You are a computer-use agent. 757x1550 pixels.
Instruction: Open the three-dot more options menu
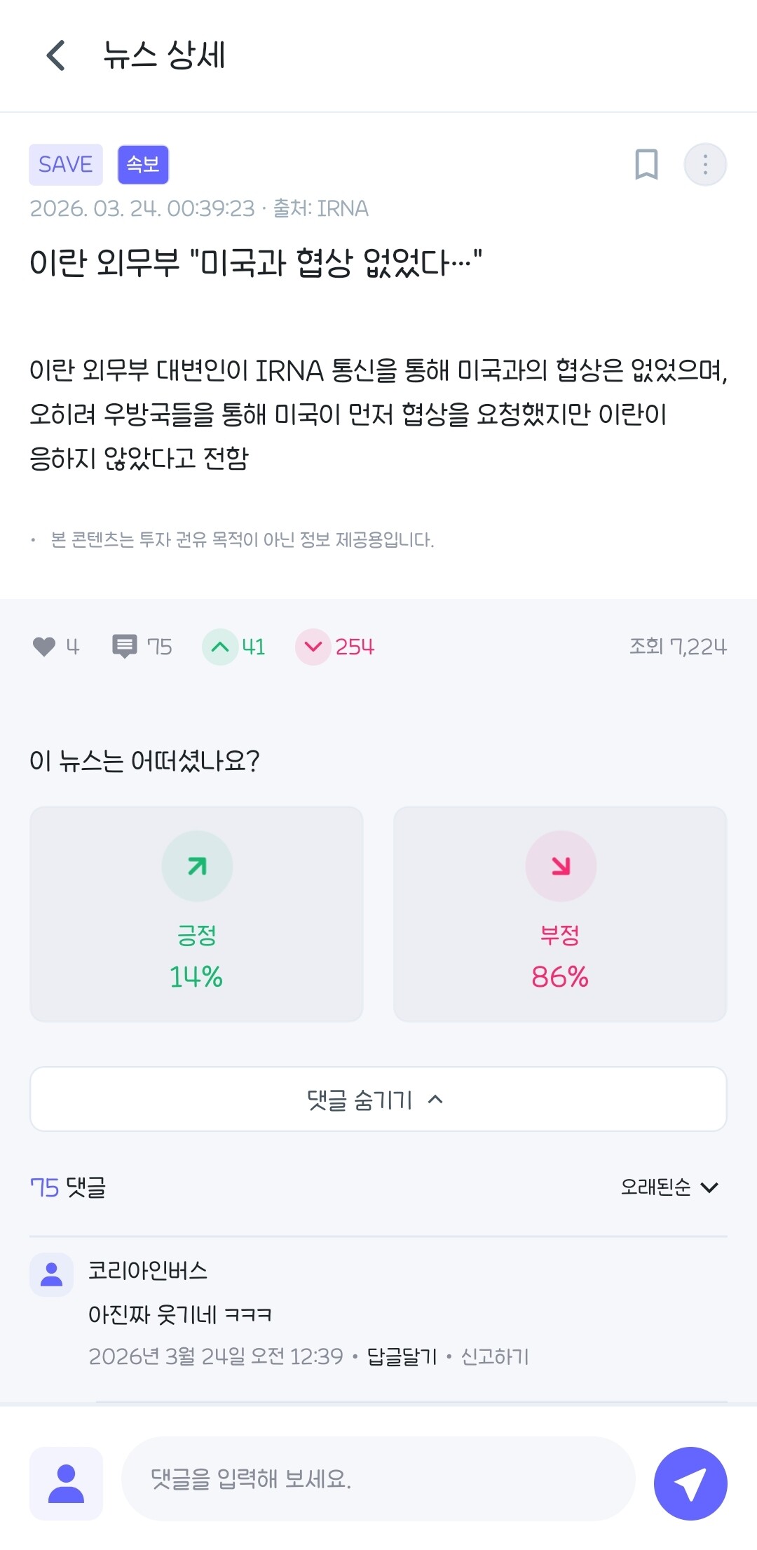coord(704,165)
